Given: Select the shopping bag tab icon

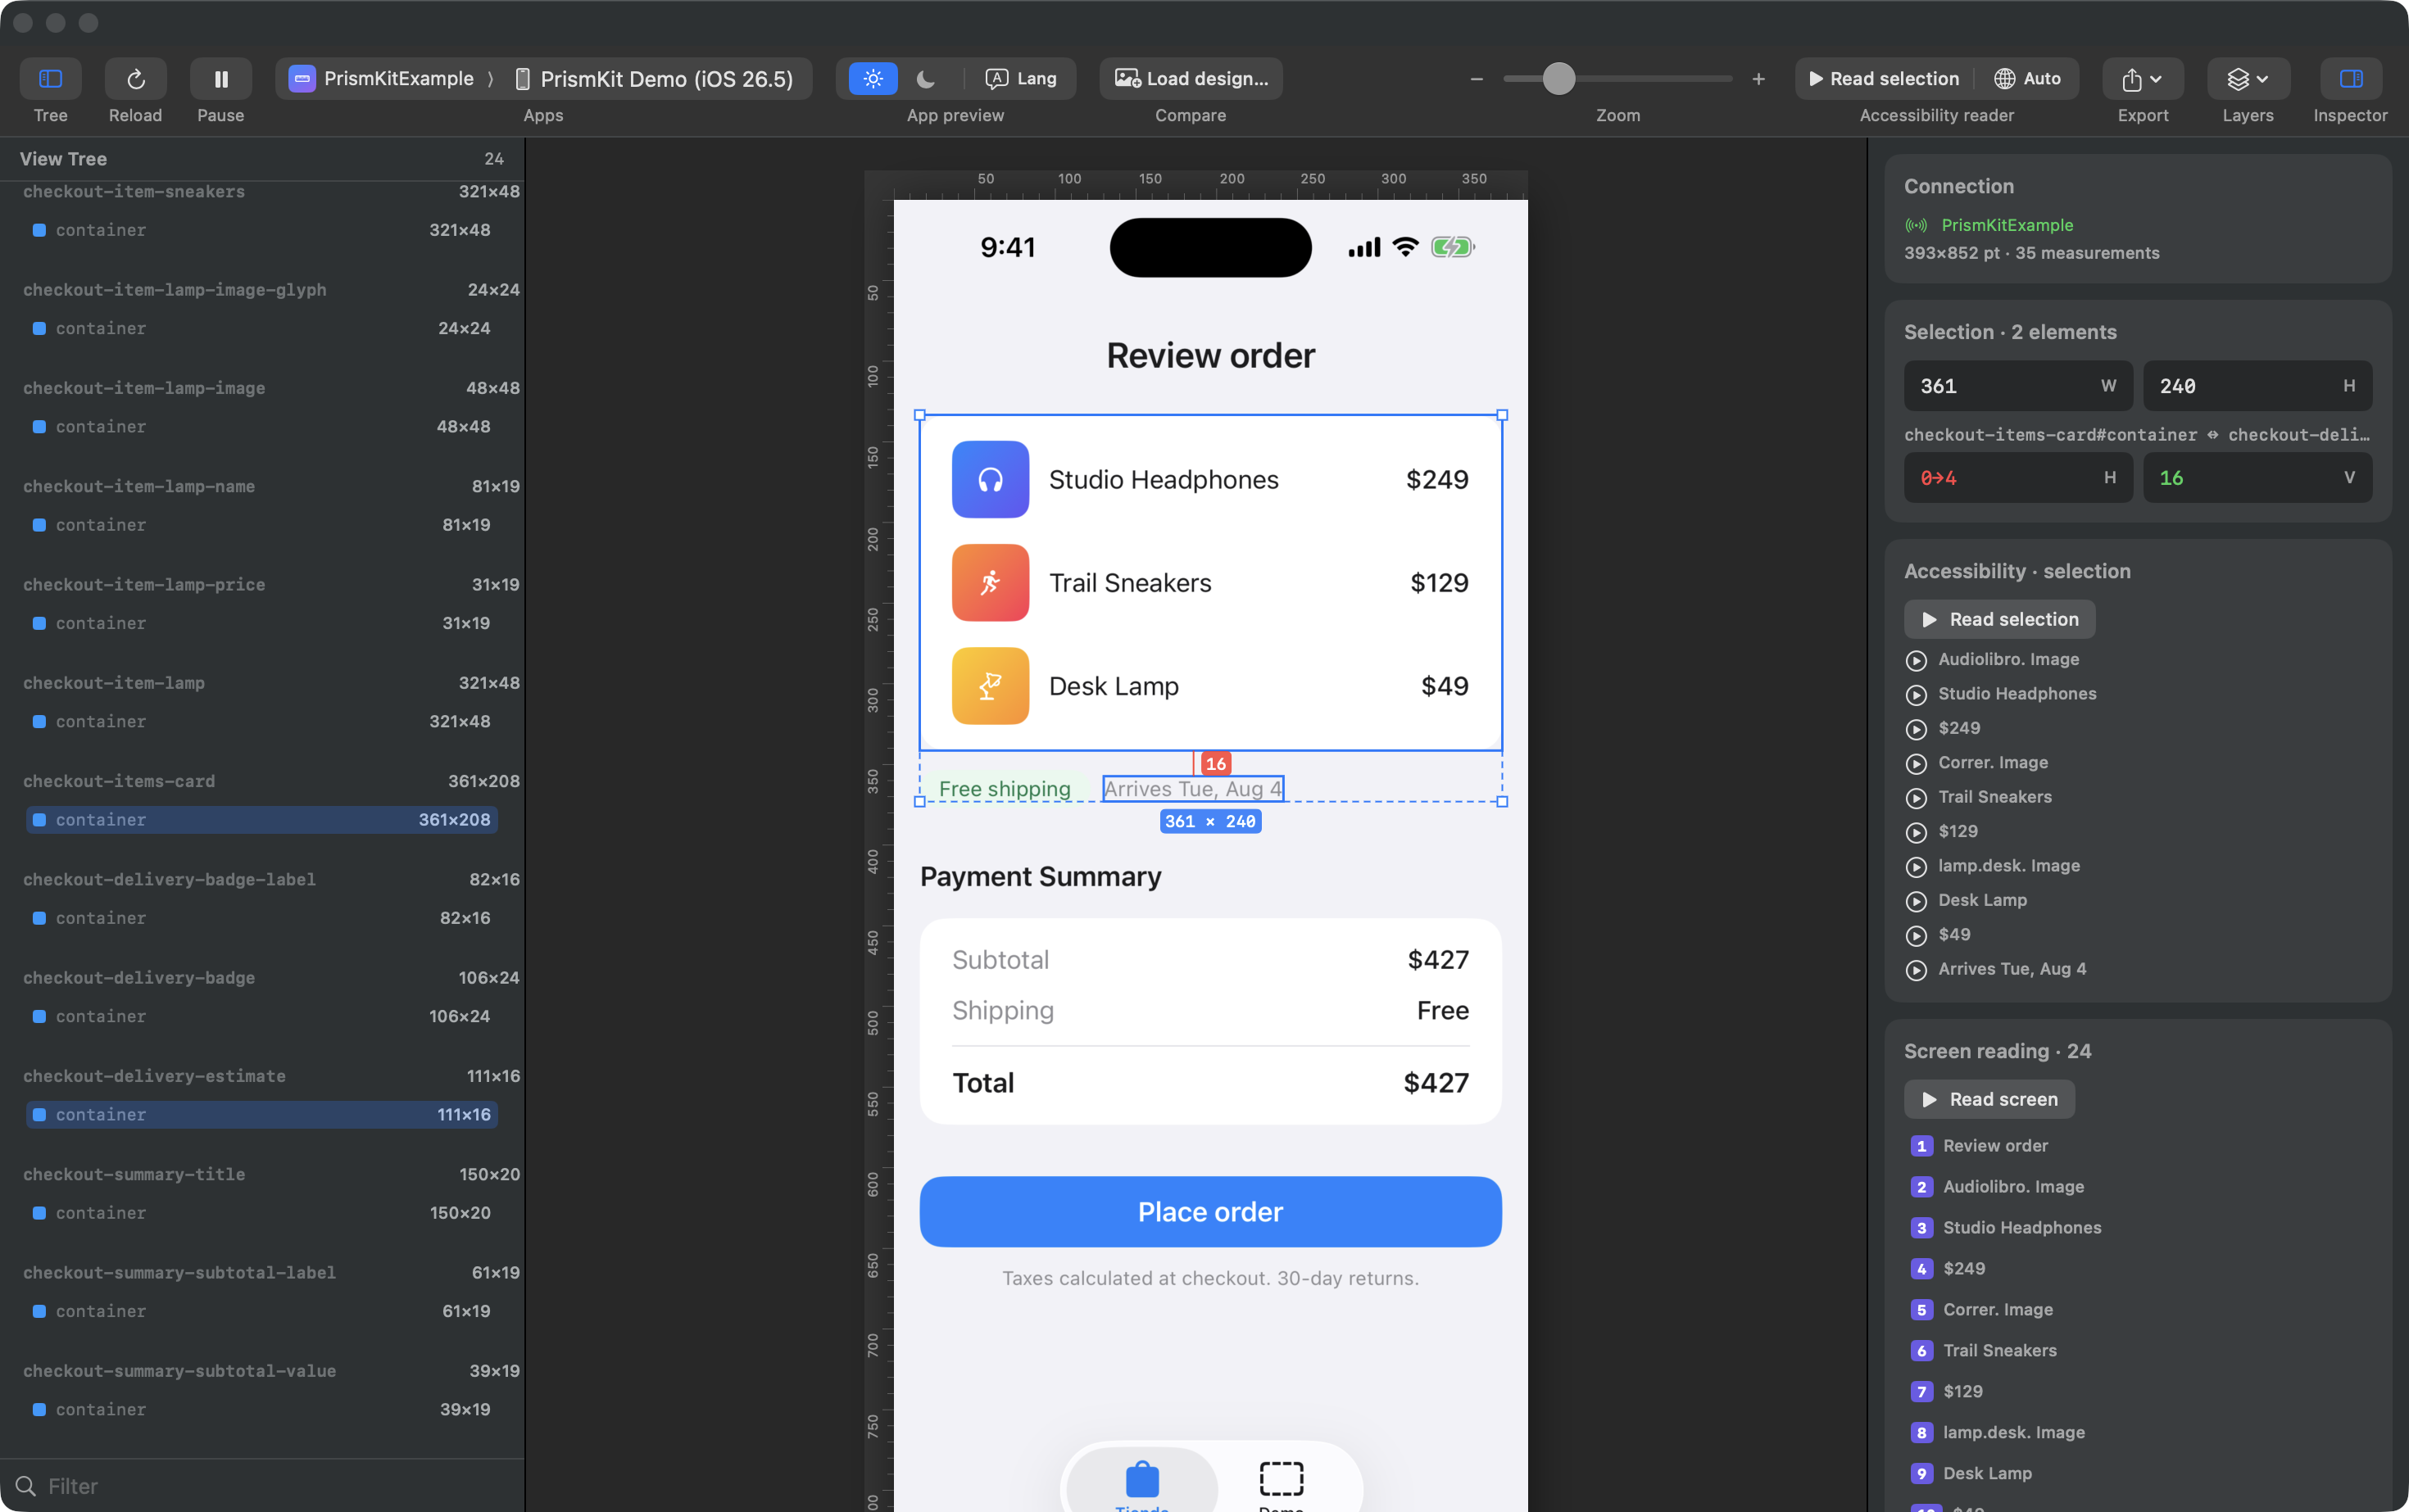Looking at the screenshot, I should coord(1141,1479).
